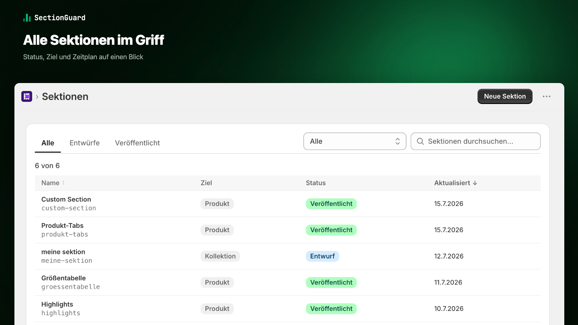The height and width of the screenshot is (325, 578).
Task: Switch to the Veröffentlicht tab
Action: click(137, 143)
